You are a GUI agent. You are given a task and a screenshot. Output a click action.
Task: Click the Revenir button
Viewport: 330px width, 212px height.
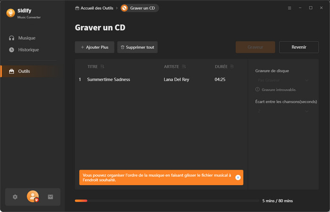click(x=298, y=47)
